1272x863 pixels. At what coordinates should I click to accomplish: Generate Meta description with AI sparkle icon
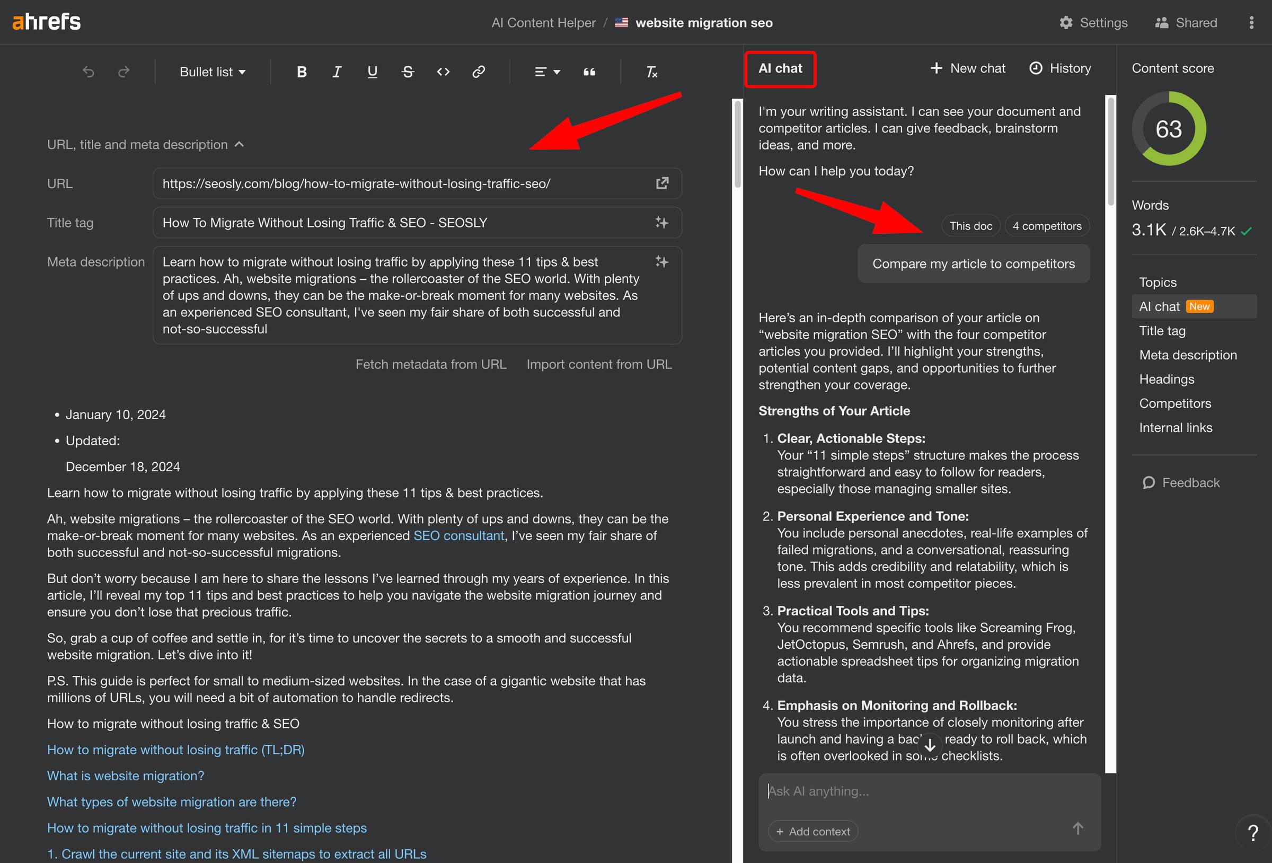(662, 262)
